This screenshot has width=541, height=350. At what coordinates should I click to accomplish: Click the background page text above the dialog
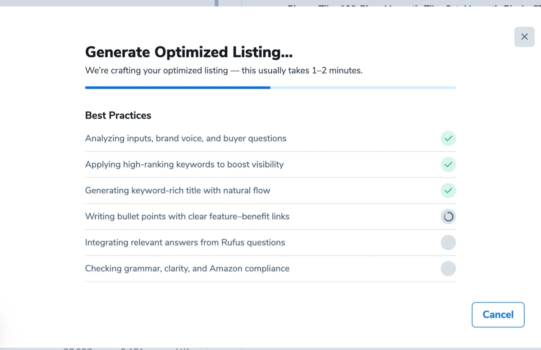coord(406,4)
